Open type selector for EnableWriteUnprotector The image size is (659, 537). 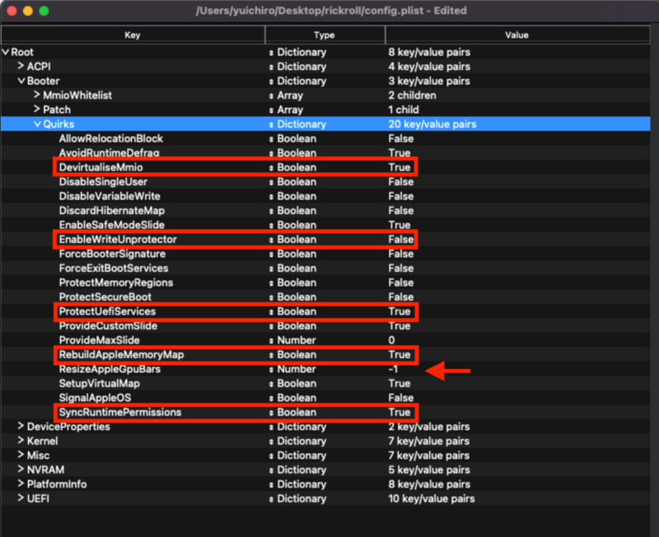click(271, 240)
